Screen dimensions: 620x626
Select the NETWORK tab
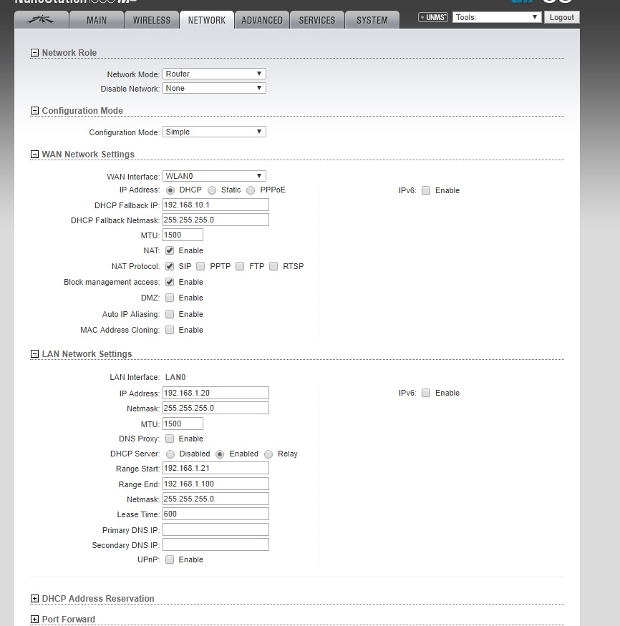pyautogui.click(x=206, y=20)
